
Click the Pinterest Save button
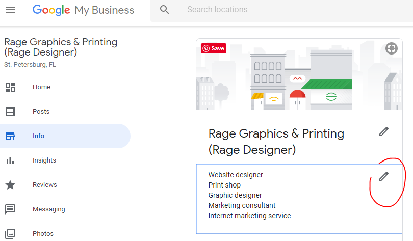214,48
